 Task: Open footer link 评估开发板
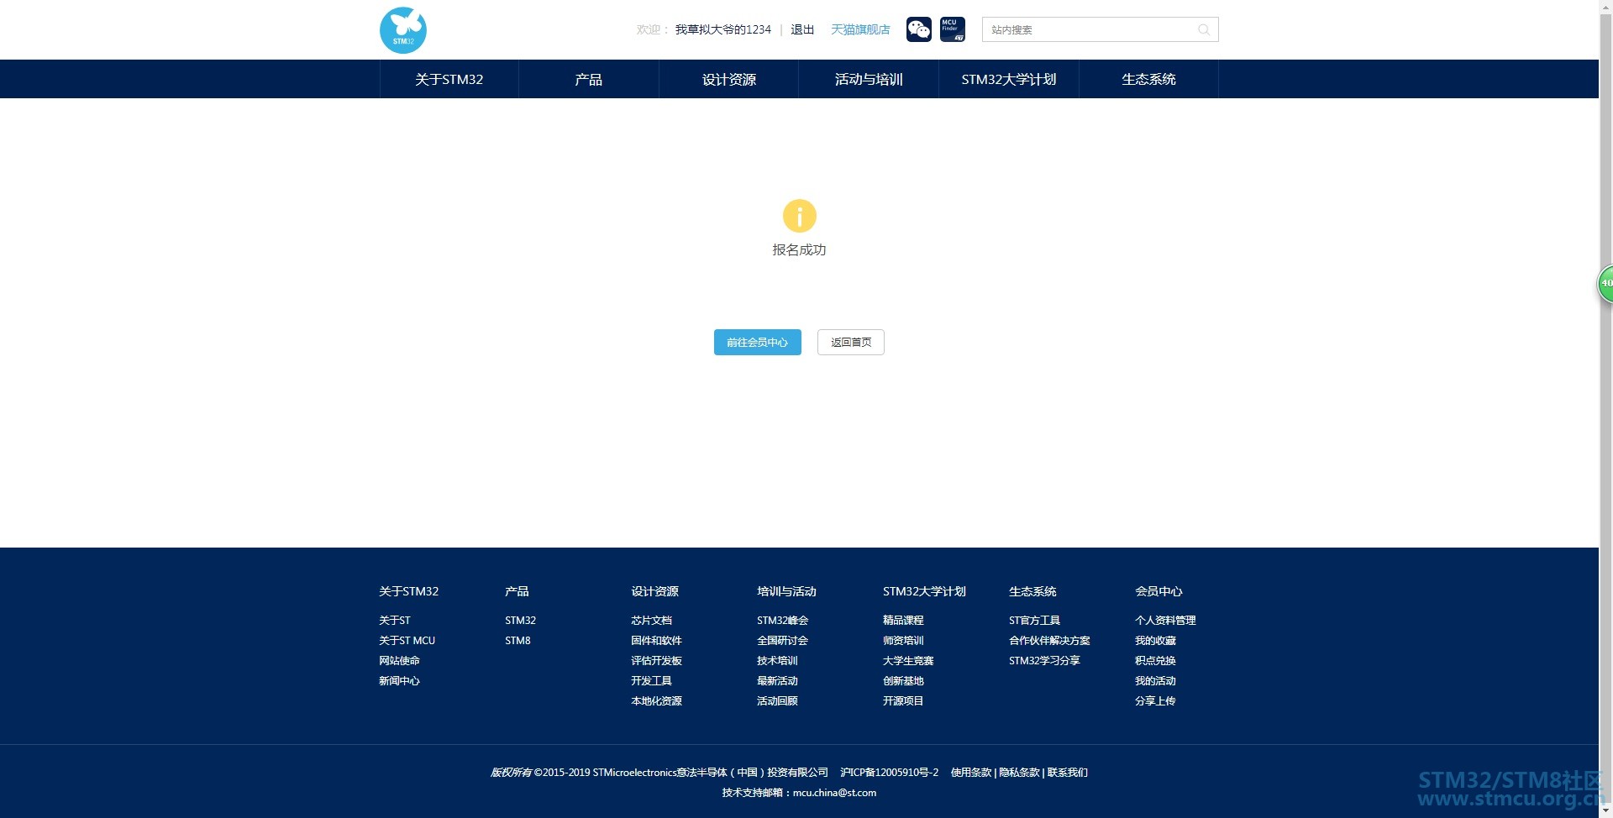click(x=657, y=660)
